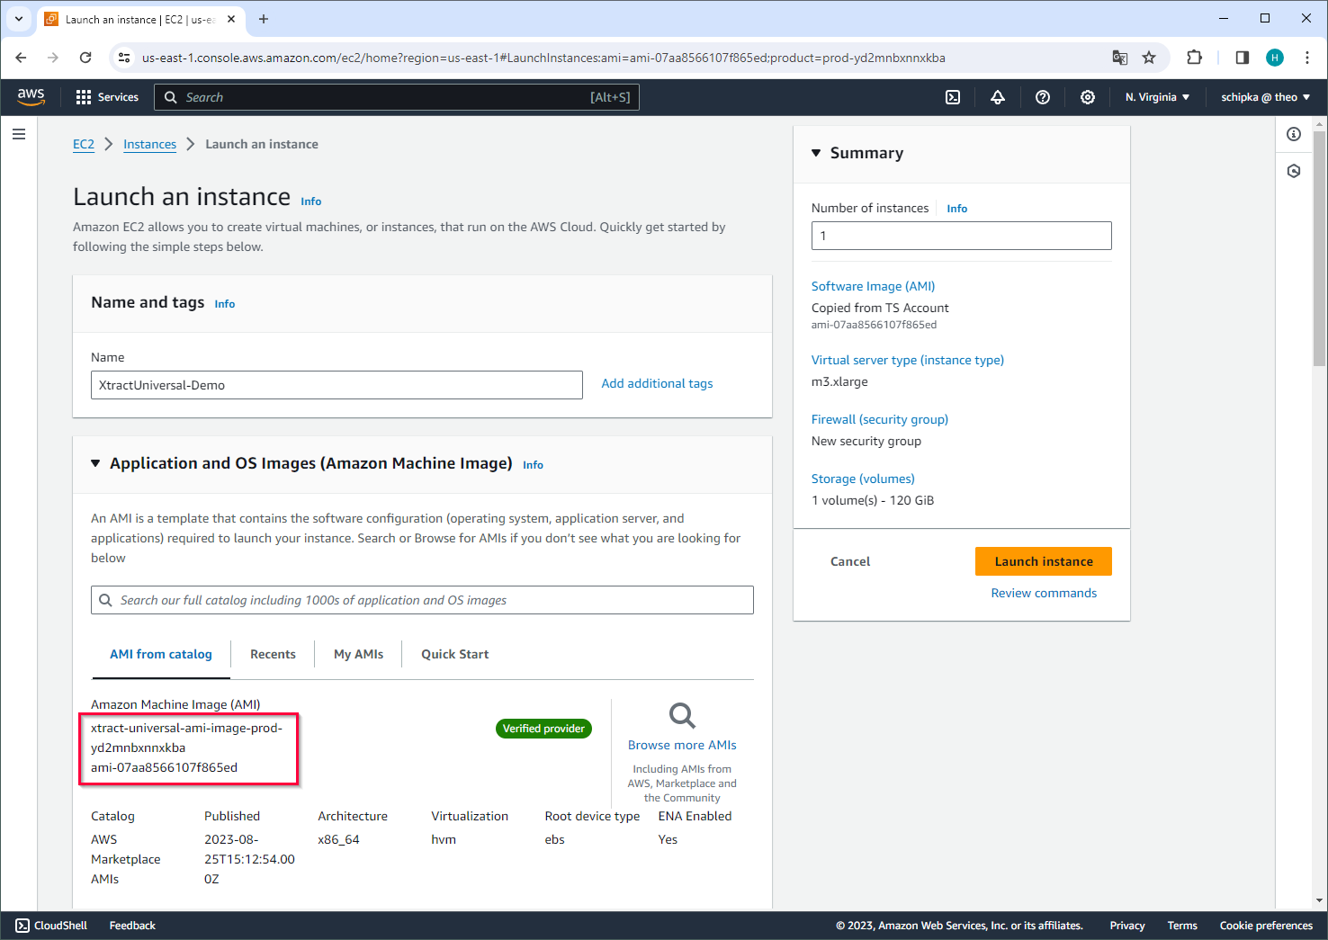Open Storage (volumes) link
This screenshot has width=1328, height=940.
point(863,479)
